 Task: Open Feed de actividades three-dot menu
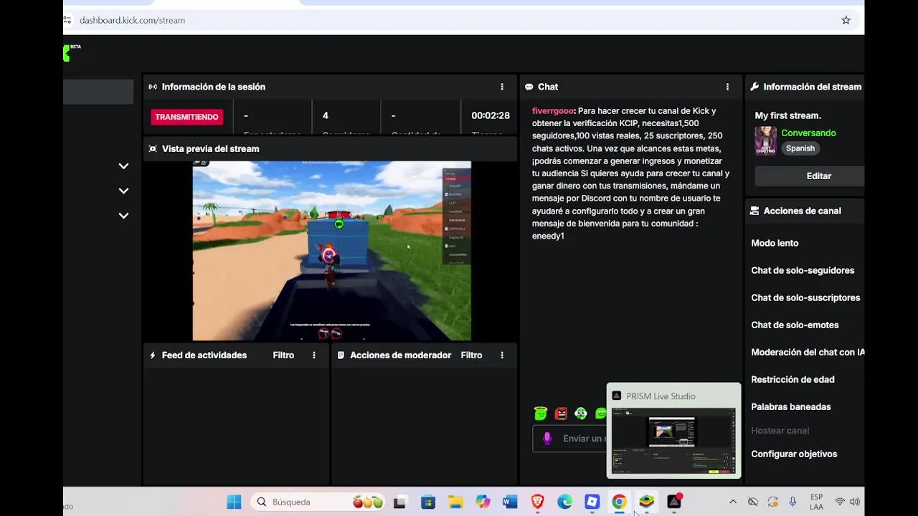coord(313,355)
